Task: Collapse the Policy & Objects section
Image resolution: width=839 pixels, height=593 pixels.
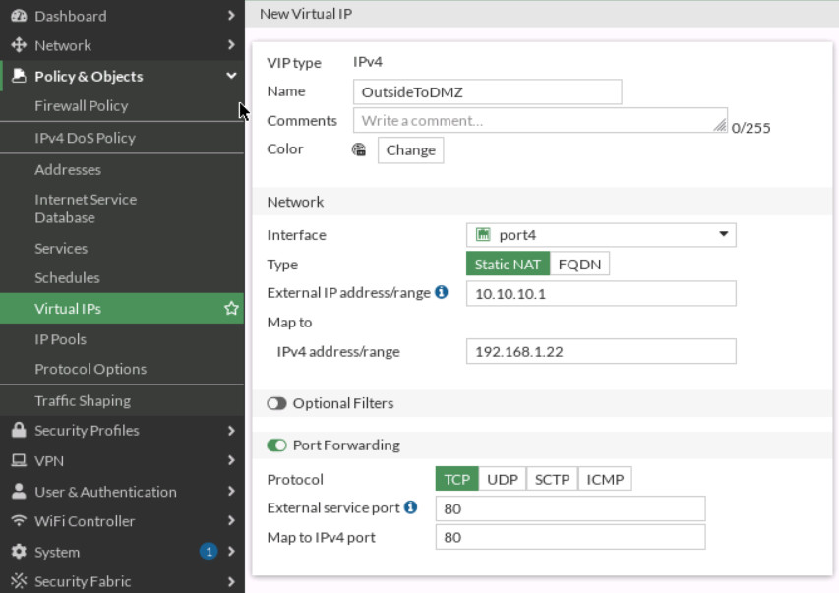Action: [x=231, y=76]
